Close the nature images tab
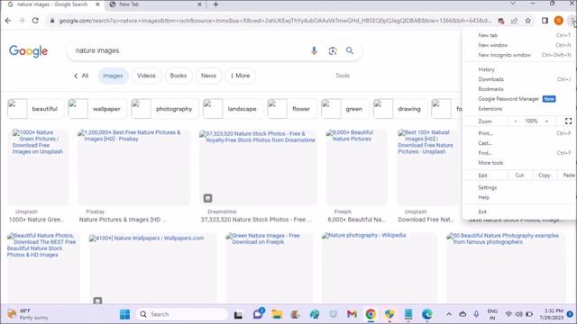The width and height of the screenshot is (577, 324). 98,4
